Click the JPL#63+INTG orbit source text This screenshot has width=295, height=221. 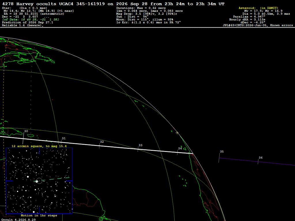(258, 25)
